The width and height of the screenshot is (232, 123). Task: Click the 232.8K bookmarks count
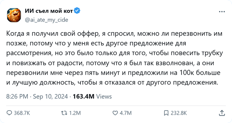(x=179, y=113)
